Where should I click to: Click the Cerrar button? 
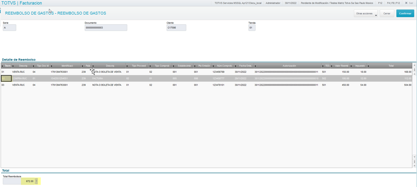[387, 13]
